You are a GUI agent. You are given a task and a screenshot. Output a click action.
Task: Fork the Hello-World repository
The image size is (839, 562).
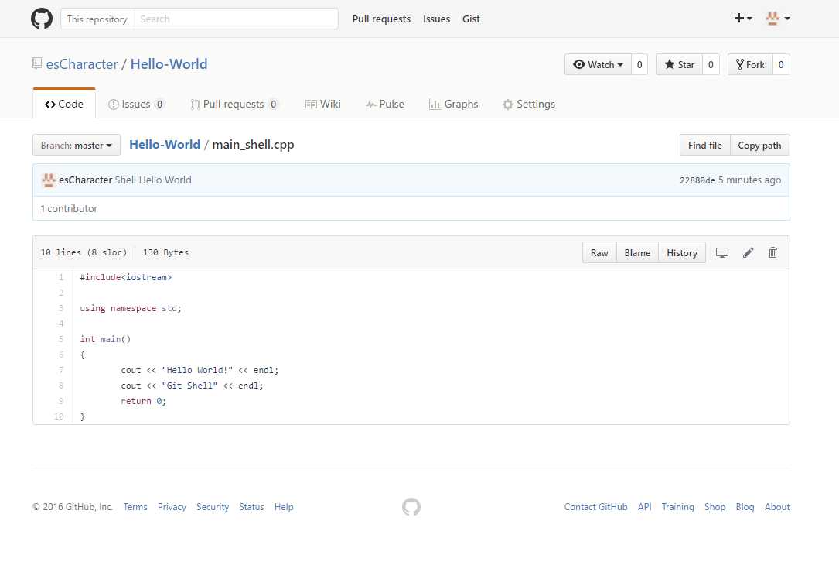[750, 65]
